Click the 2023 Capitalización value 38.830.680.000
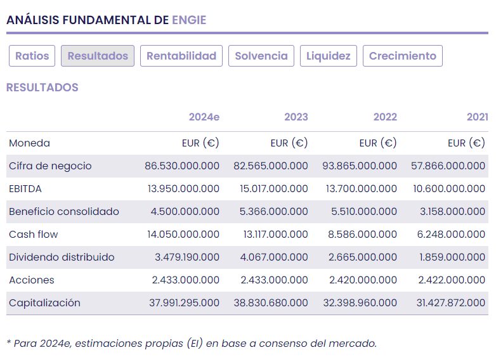The width and height of the screenshot is (496, 357). pyautogui.click(x=271, y=303)
